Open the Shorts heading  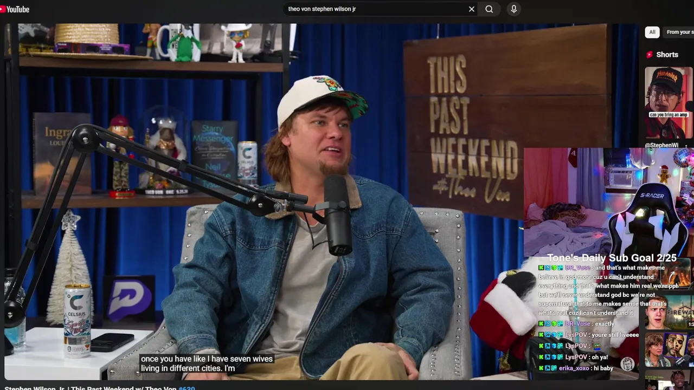click(x=667, y=55)
